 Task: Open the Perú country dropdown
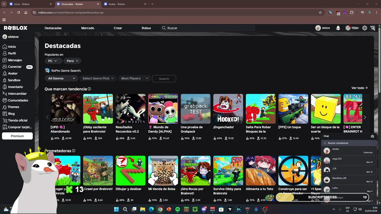[72, 61]
